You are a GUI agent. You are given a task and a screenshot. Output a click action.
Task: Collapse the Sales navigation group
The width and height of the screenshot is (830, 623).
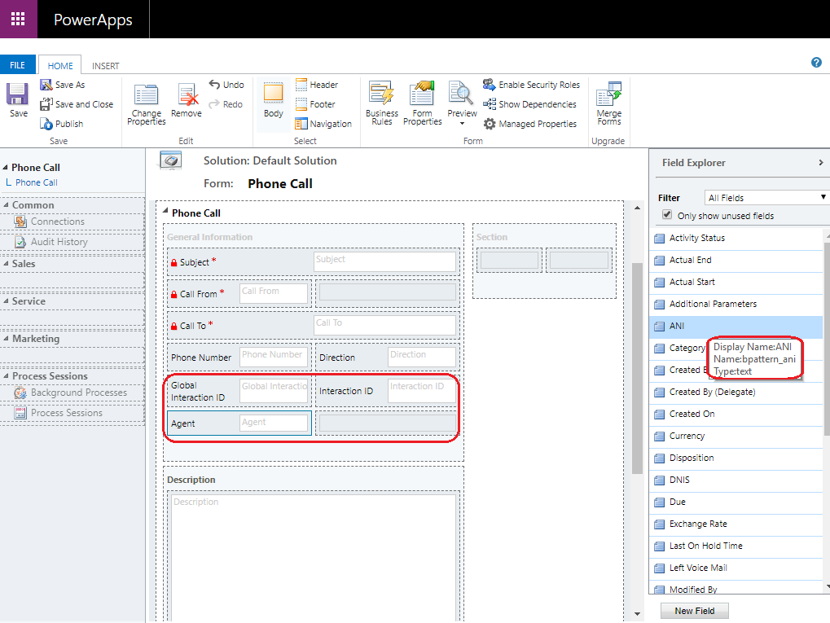(x=6, y=264)
